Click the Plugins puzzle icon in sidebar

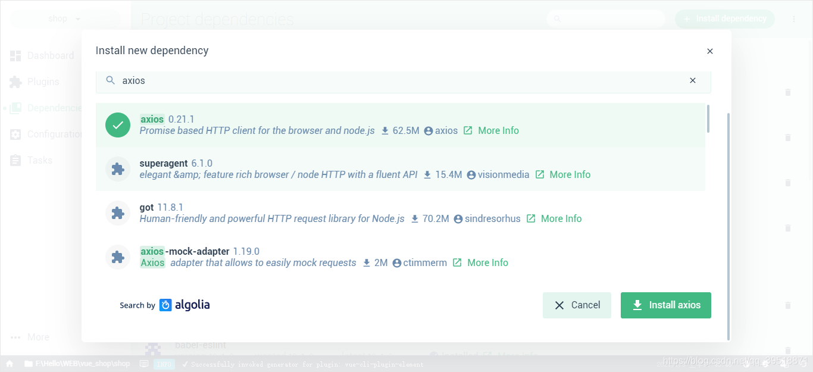15,82
